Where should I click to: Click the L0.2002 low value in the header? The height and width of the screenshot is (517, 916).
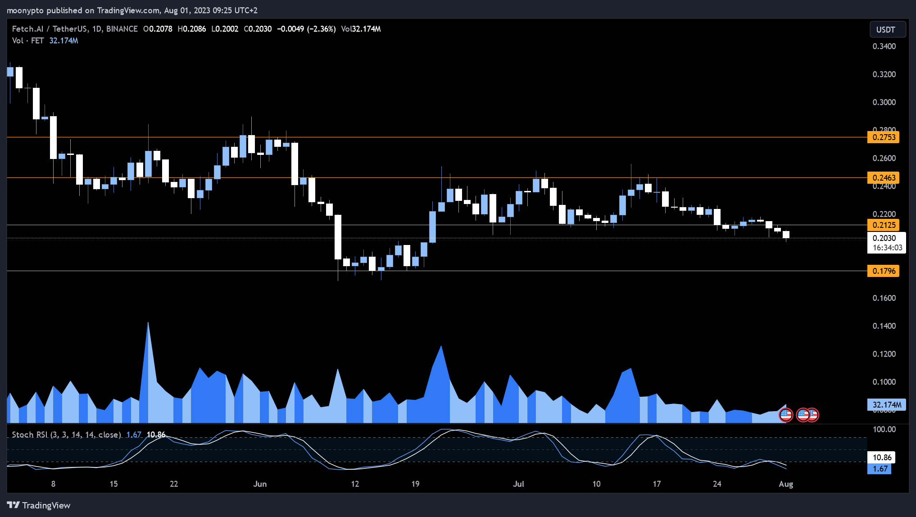pyautogui.click(x=225, y=29)
